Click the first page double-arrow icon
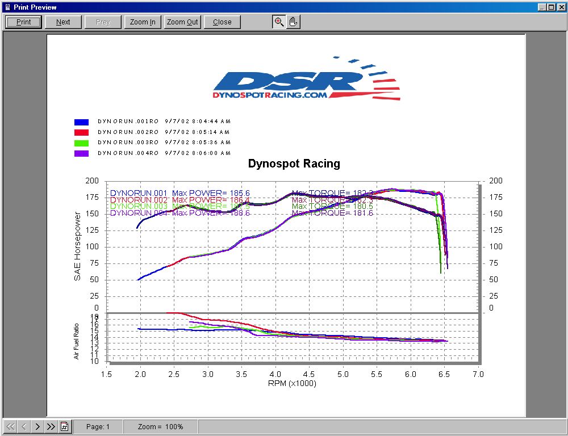Viewport: 568px width, 436px height. [11, 426]
